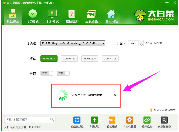
Task: Click the 正在写入大白菜相关数据 progress text
Action: tap(94, 95)
